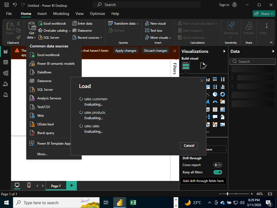Choose Blank query from data sources
The height and width of the screenshot is (208, 277).
50,133
